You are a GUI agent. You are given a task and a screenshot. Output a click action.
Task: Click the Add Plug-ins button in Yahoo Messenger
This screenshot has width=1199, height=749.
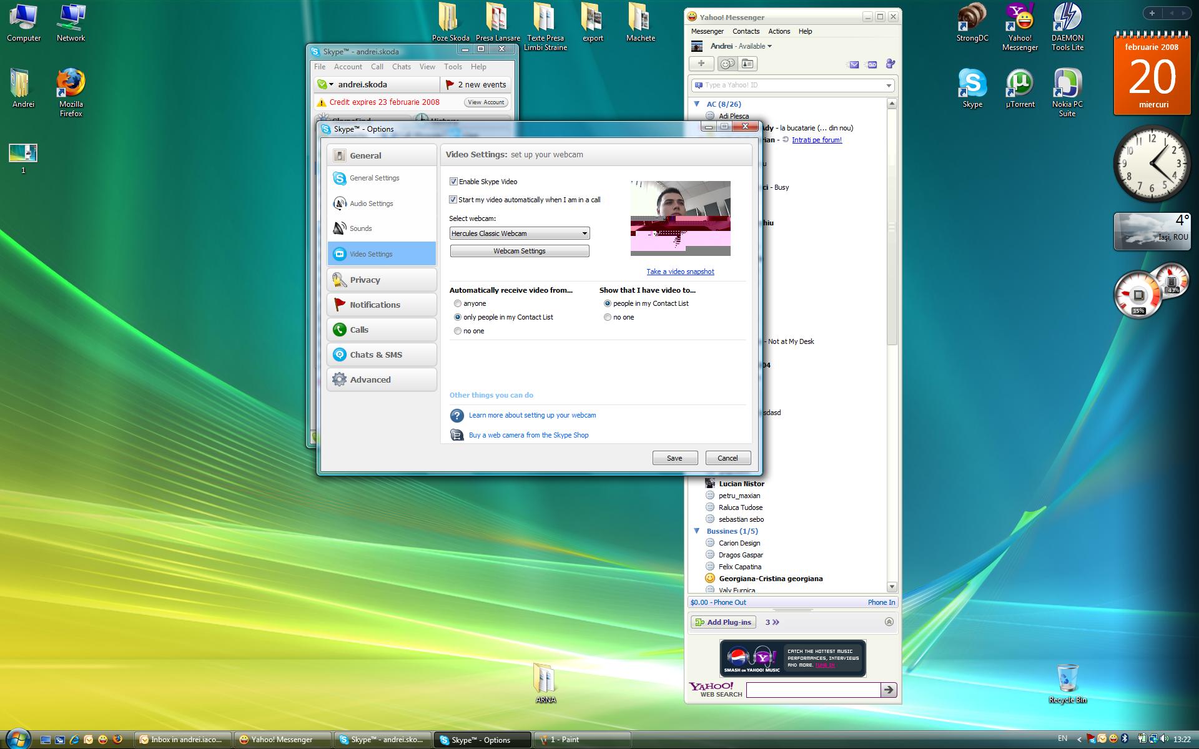723,622
